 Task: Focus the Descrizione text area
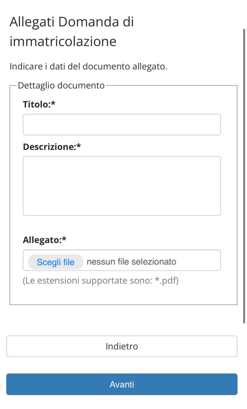point(122,186)
